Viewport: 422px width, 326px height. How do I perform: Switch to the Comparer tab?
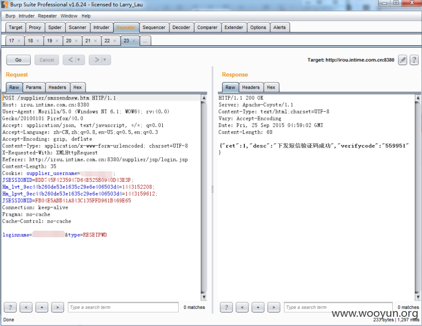[207, 28]
